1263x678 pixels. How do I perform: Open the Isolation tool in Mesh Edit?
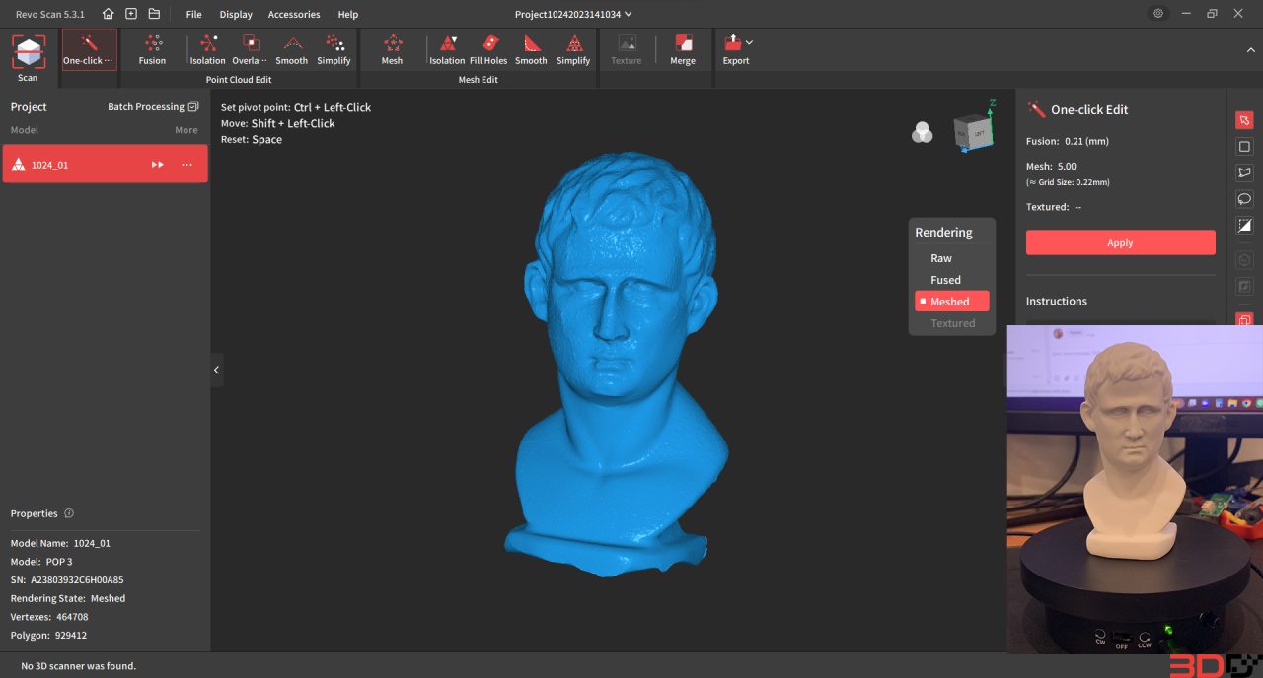tap(447, 49)
